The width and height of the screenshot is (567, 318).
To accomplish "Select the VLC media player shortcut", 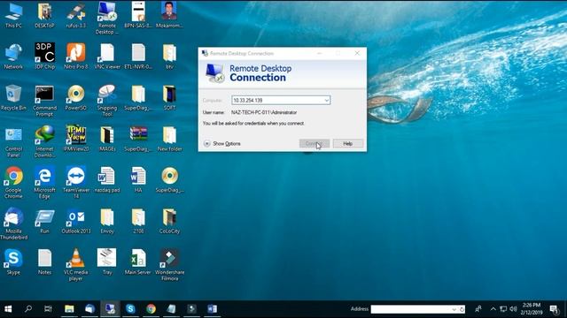I will click(x=76, y=265).
